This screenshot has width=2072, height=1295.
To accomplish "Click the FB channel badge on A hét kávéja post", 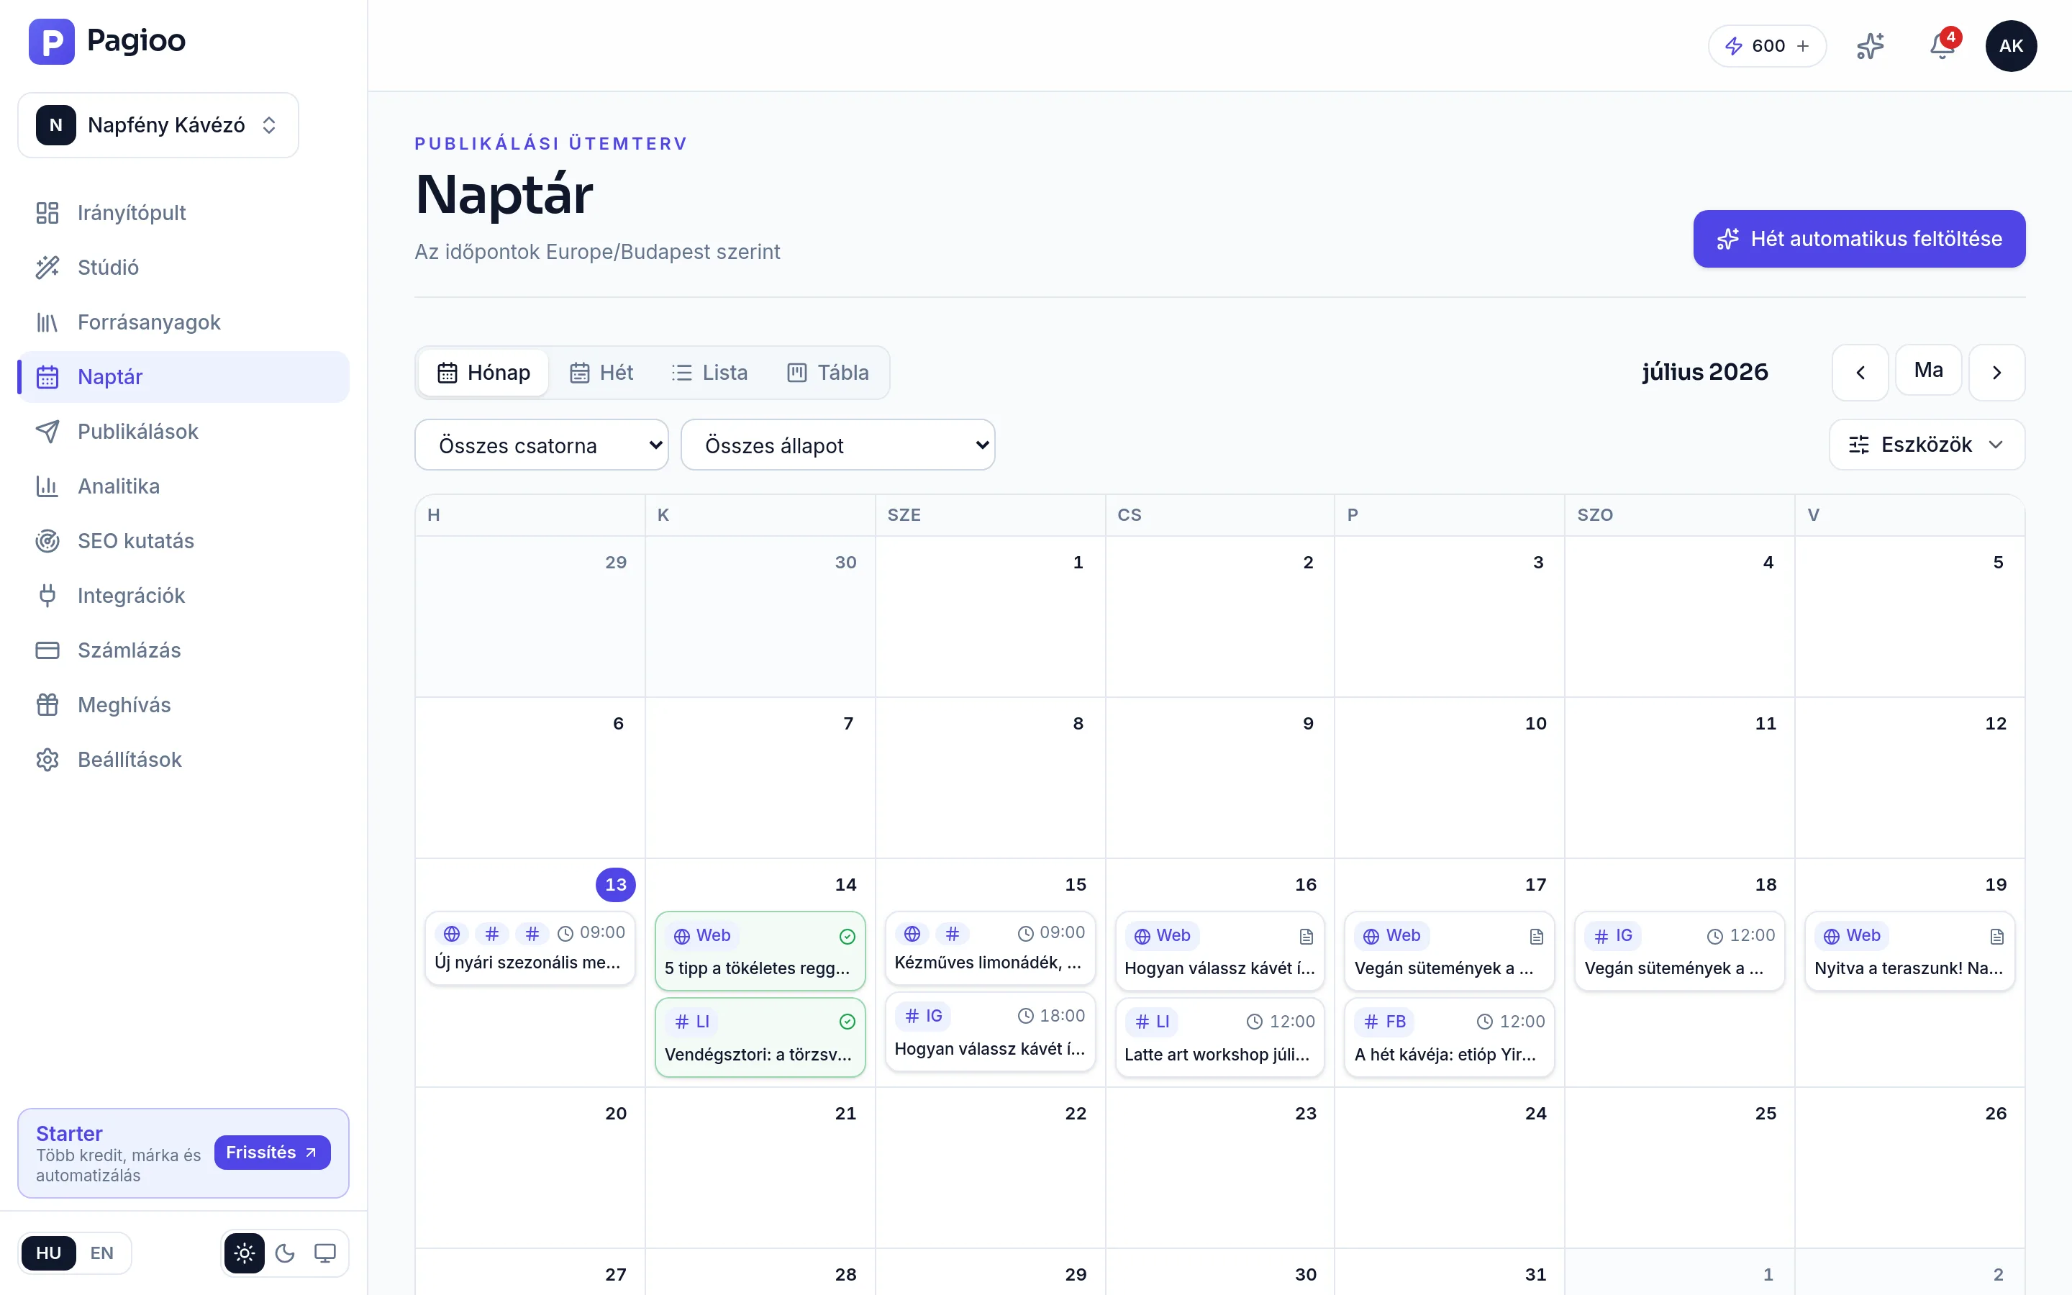I will point(1384,1021).
